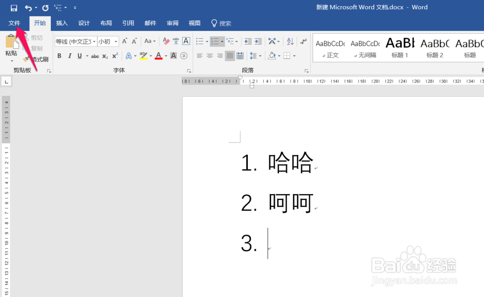Click the 搜索 tell-me box
Image resolution: width=484 pixels, height=297 pixels.
(221, 23)
